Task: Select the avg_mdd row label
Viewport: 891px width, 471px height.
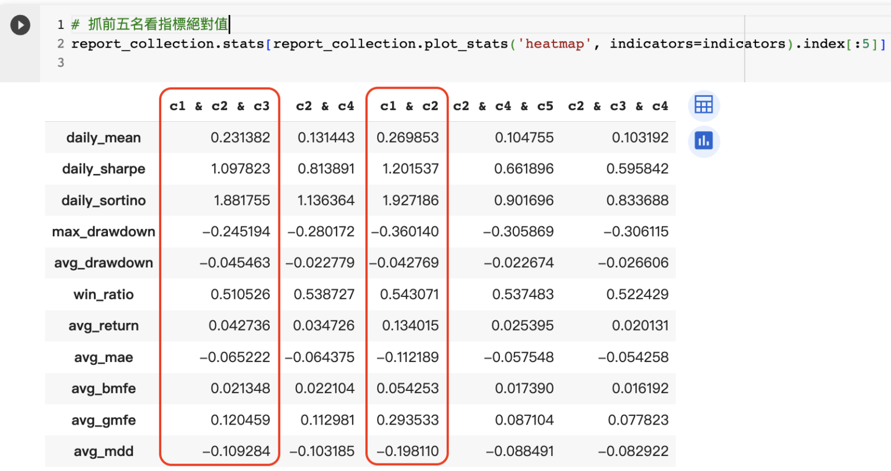Action: click(x=103, y=451)
